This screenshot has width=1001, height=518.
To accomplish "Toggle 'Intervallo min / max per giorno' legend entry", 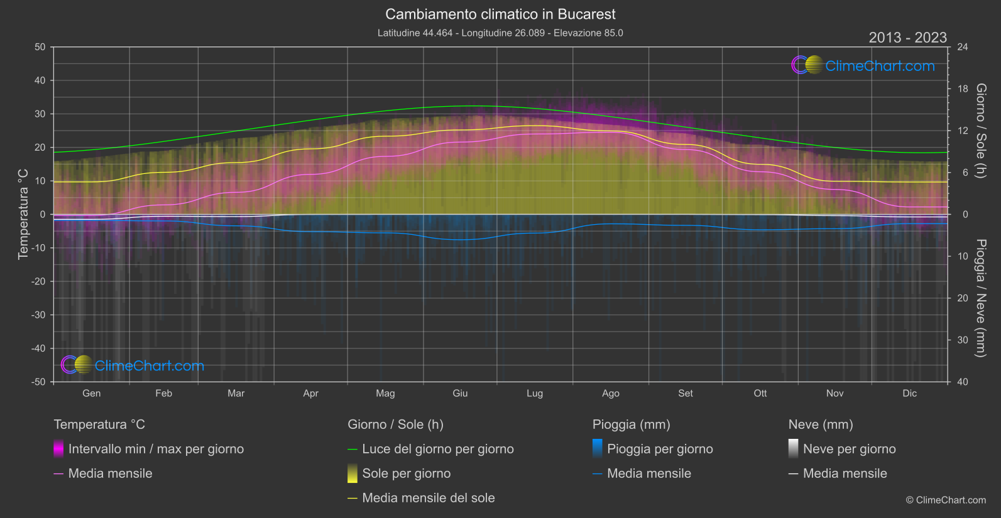I will click(149, 449).
